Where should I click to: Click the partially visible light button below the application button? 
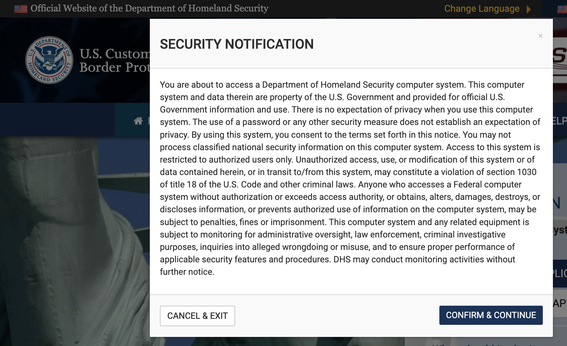click(x=560, y=304)
